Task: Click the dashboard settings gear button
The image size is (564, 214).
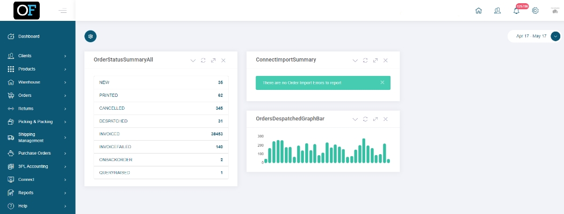Action: pos(91,36)
